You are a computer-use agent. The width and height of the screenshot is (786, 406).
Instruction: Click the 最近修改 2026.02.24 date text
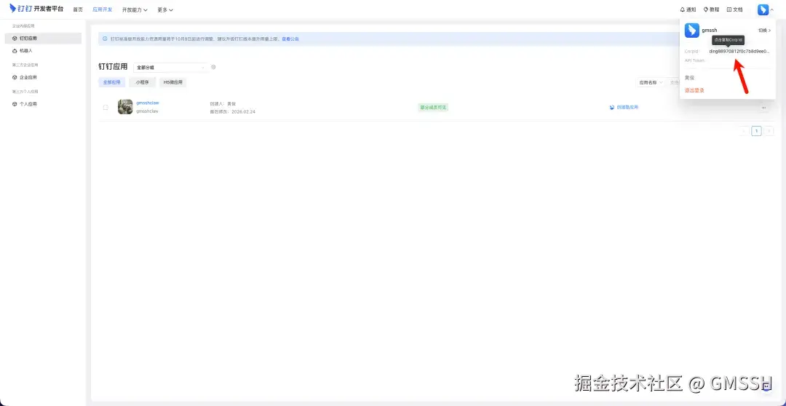pyautogui.click(x=233, y=111)
